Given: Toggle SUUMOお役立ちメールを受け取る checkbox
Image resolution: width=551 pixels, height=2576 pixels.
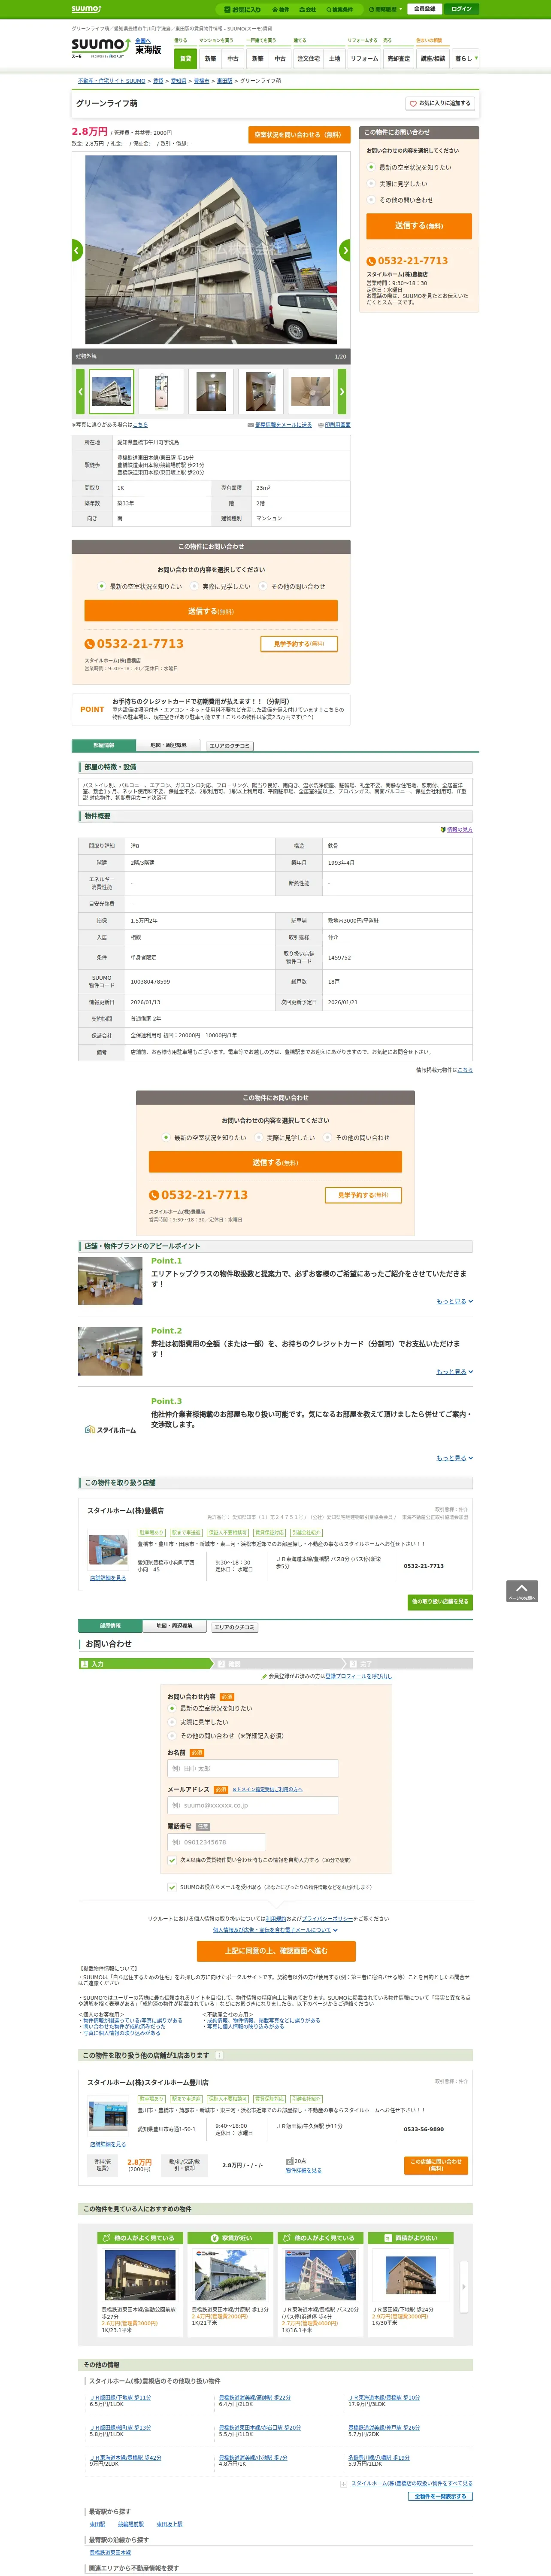Looking at the screenshot, I should [172, 1887].
